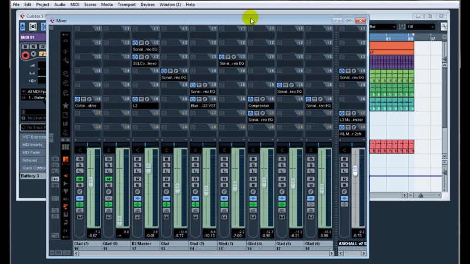Mute the Glad (7) channel

pyautogui.click(x=80, y=159)
